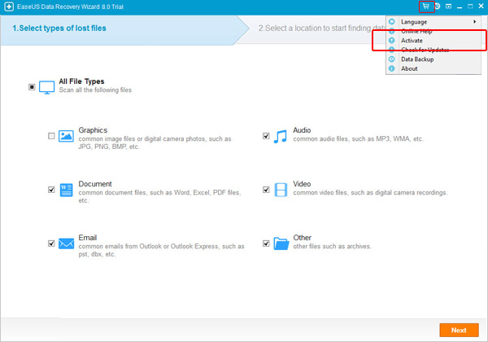Close the Data Recovery Wizard window
Screen dimensions: 488x342
click(481, 7)
